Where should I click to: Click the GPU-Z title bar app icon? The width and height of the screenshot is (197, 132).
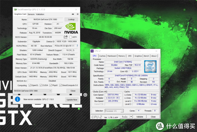click(15, 10)
